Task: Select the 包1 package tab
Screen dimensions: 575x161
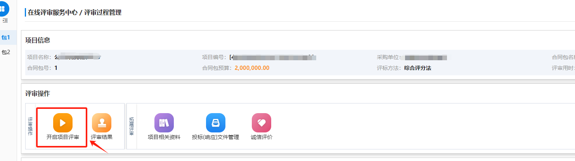Action: 5,37
